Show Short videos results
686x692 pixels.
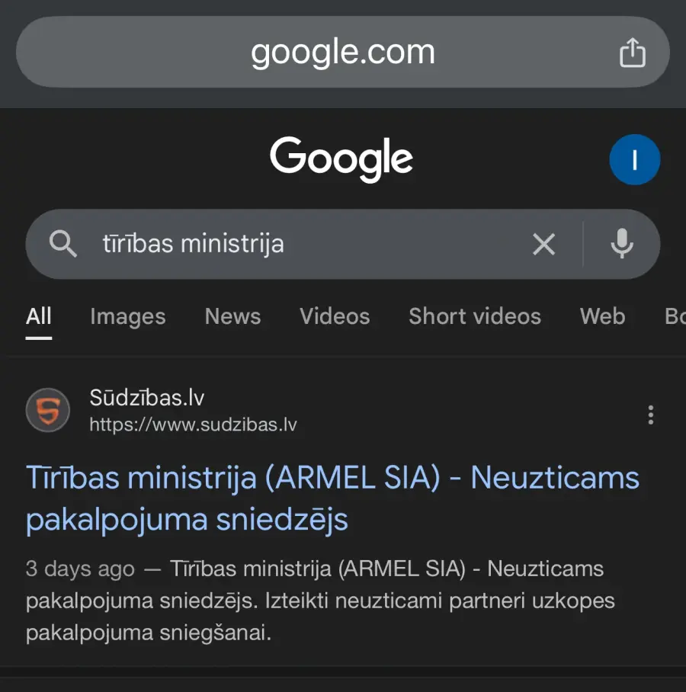[x=474, y=316]
